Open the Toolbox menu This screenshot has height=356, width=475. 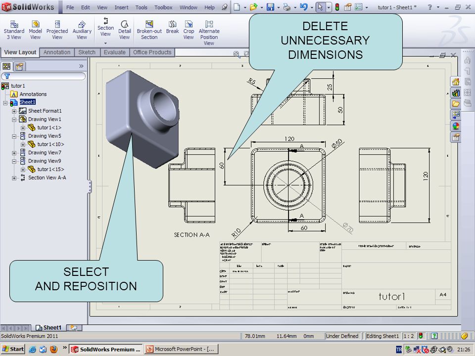coord(163,7)
